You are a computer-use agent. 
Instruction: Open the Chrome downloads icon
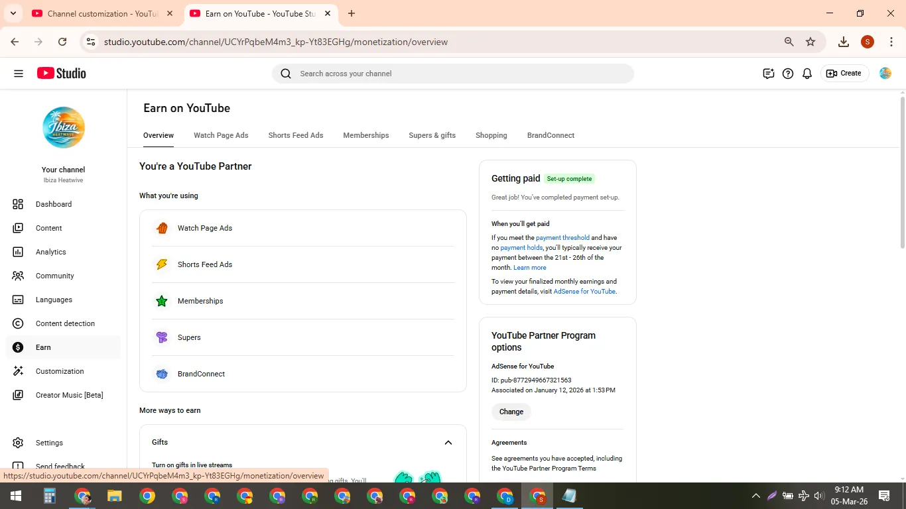click(x=844, y=42)
